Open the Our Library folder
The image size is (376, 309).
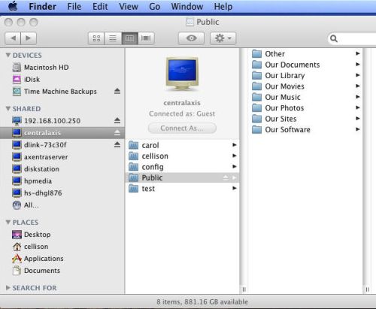click(x=306, y=75)
